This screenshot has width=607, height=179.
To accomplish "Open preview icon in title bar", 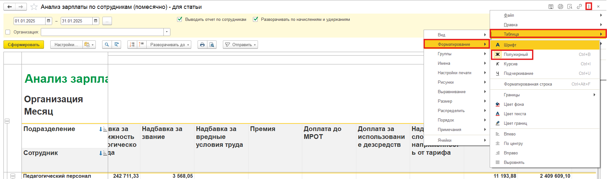I will click(x=570, y=6).
